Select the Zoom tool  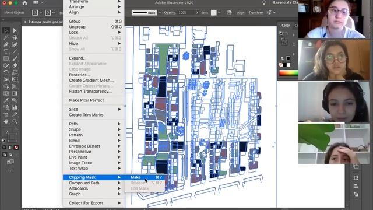[15, 121]
